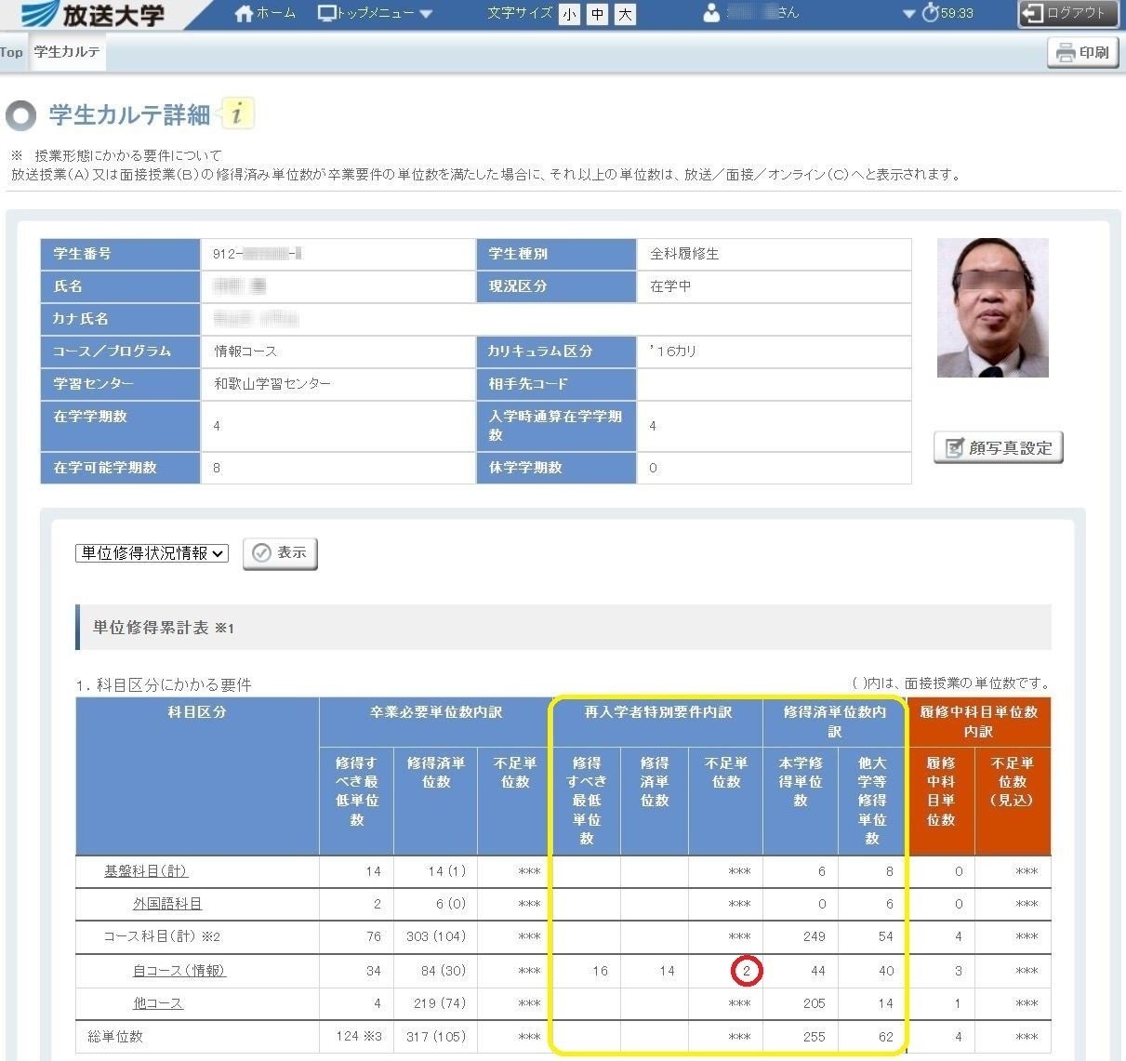This screenshot has width=1126, height=1061.
Task: Click 205 in 他コース row
Action: pyautogui.click(x=814, y=1003)
